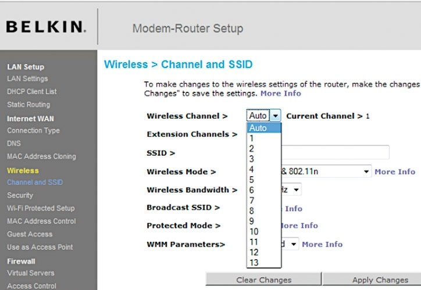Viewport: 421px width, 290px height.
Task: Choose channel 1 from the list
Action: (x=264, y=138)
